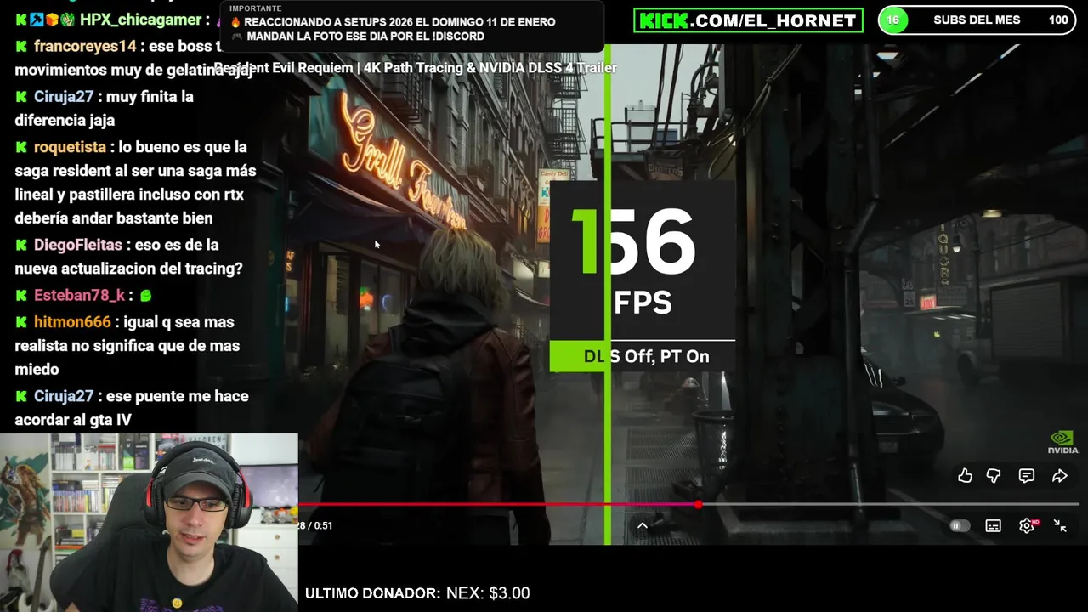Screen dimensions: 1088x612
Task: Share the video using the arrow icon
Action: click(1059, 476)
